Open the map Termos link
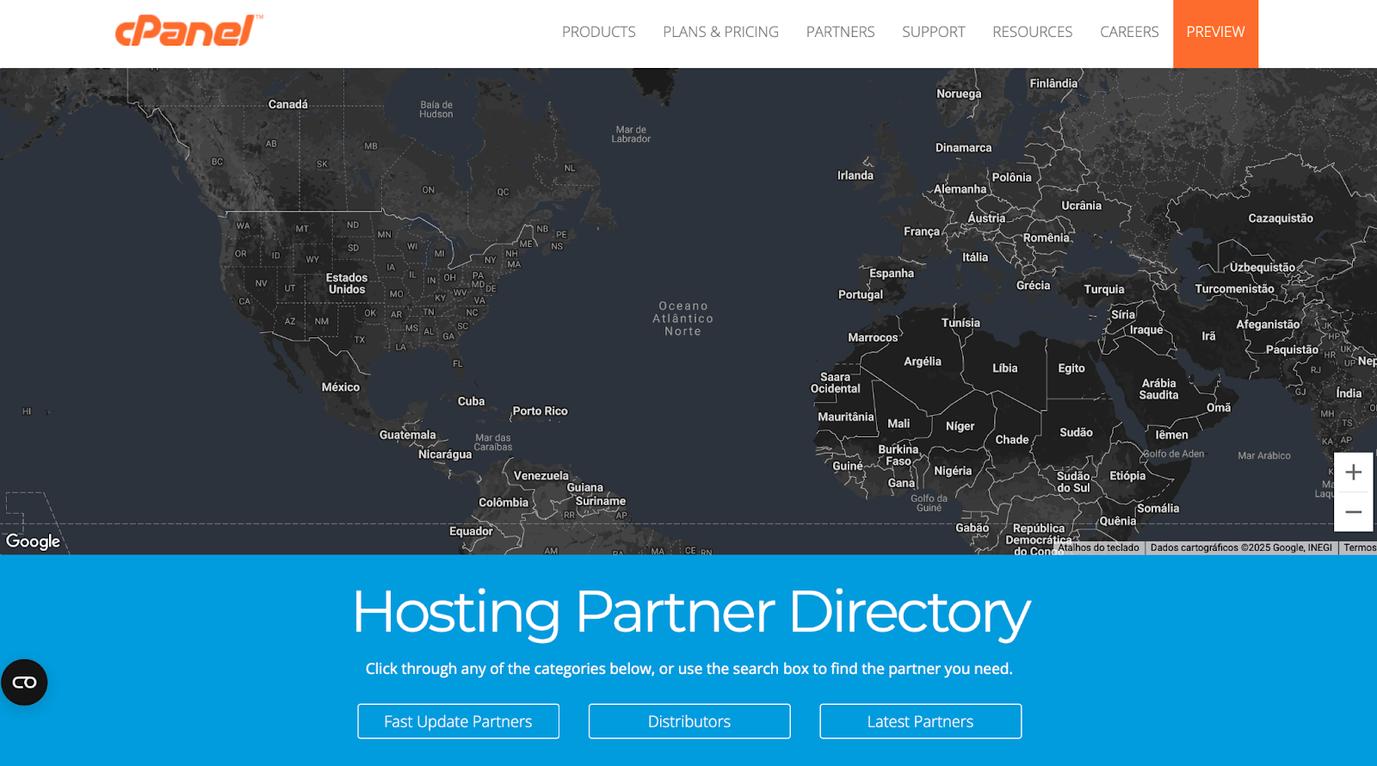Screen dimensions: 1377x766 (1359, 547)
